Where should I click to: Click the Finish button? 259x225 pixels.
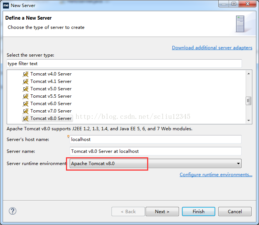point(199,211)
